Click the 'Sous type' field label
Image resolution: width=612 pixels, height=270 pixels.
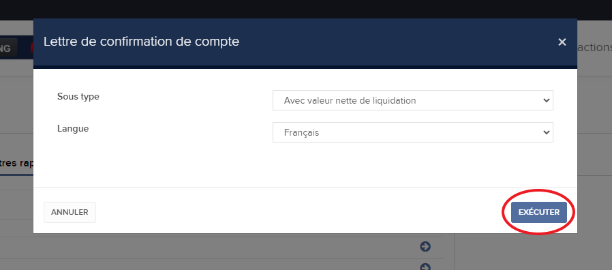(x=78, y=96)
